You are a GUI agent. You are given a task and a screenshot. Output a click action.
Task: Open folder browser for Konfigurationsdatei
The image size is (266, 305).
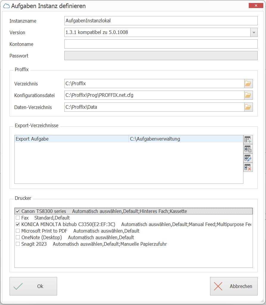click(x=248, y=95)
